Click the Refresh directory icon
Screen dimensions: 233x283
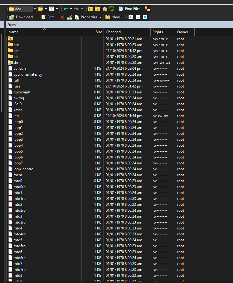(x=112, y=9)
